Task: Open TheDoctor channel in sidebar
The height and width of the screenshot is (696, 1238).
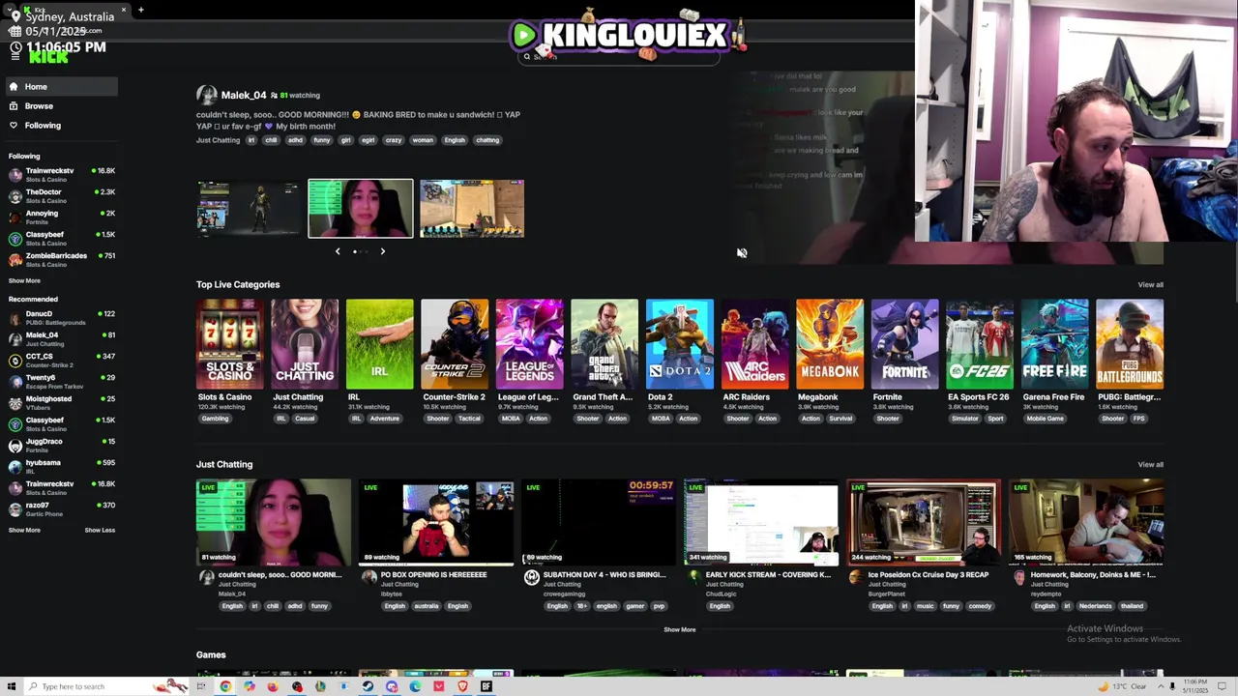Action: tap(60, 196)
